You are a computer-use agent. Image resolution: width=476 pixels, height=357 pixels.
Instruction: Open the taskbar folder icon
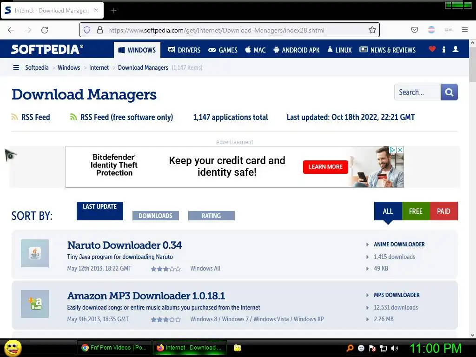click(238, 348)
